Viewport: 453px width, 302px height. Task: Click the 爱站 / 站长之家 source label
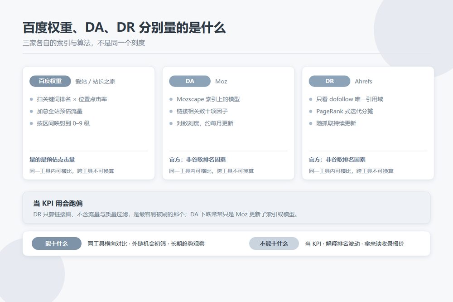[x=95, y=82]
